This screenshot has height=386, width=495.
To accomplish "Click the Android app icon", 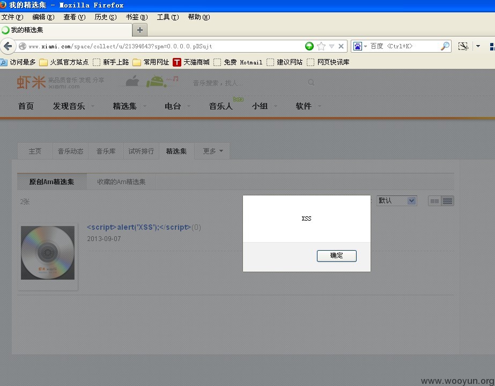I will [x=156, y=82].
